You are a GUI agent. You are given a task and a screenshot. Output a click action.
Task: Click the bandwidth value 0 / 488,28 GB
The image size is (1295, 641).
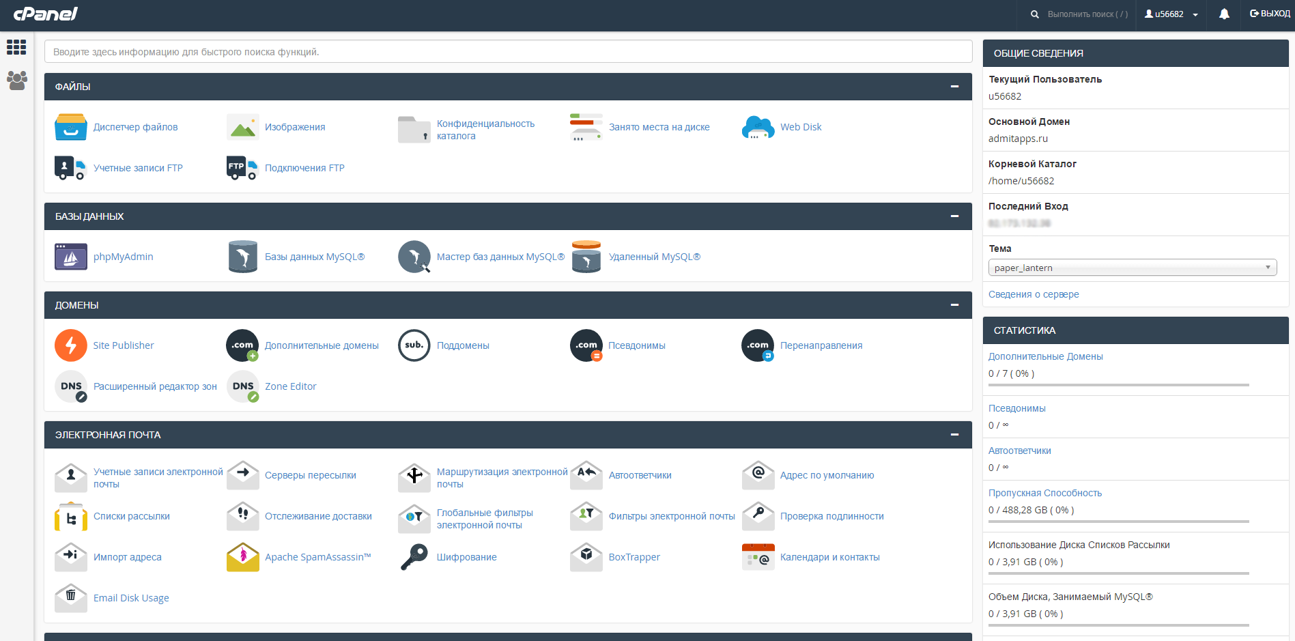tap(1031, 510)
